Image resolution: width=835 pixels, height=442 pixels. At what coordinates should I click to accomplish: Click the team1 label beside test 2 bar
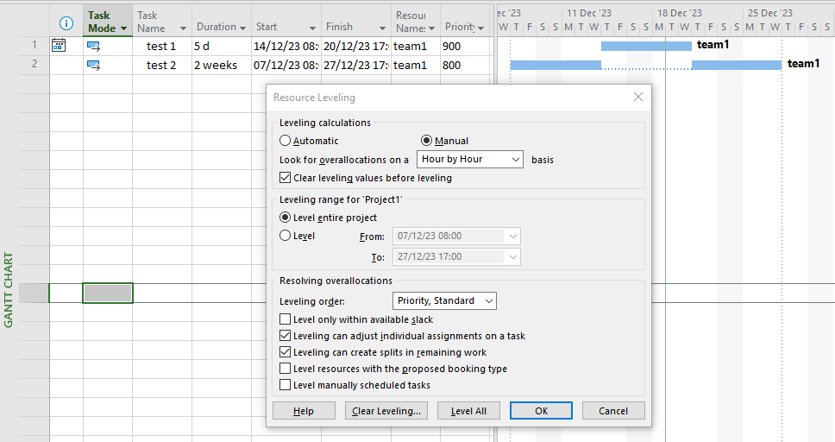(803, 64)
